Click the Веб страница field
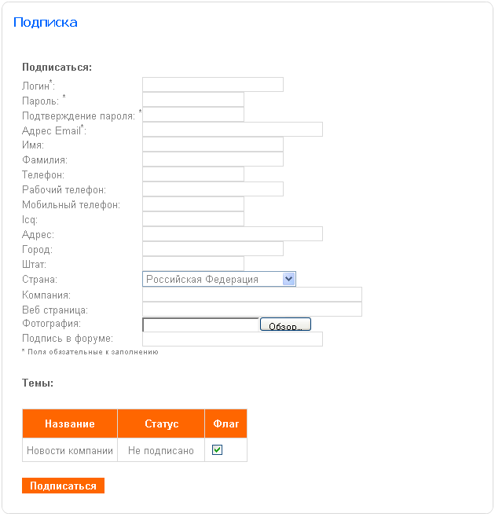495x517 pixels. 251,309
